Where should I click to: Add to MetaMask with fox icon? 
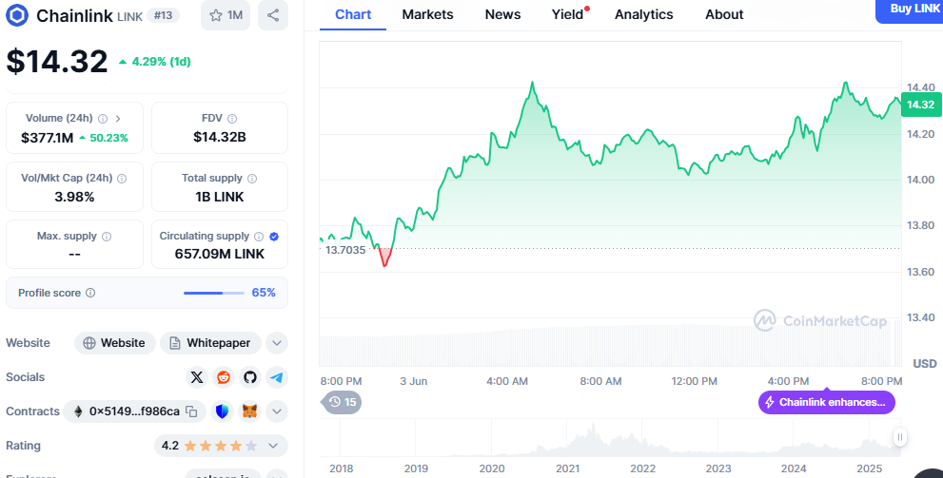pos(249,411)
